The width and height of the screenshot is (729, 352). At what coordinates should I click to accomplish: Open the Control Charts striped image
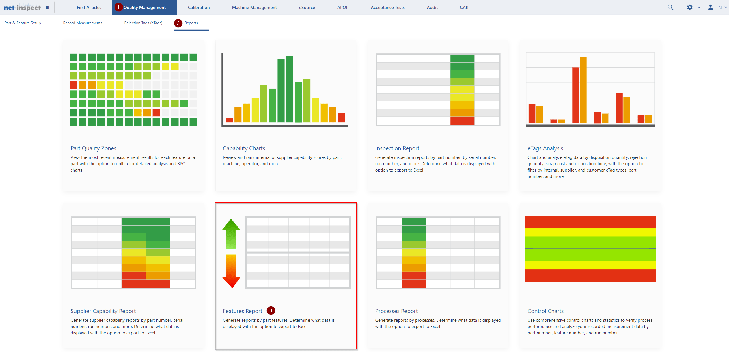[590, 249]
